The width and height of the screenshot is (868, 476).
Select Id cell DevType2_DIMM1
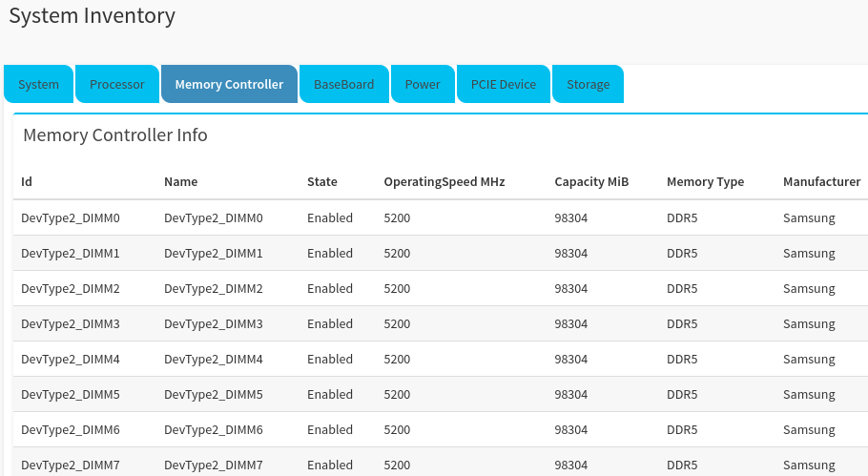point(71,254)
